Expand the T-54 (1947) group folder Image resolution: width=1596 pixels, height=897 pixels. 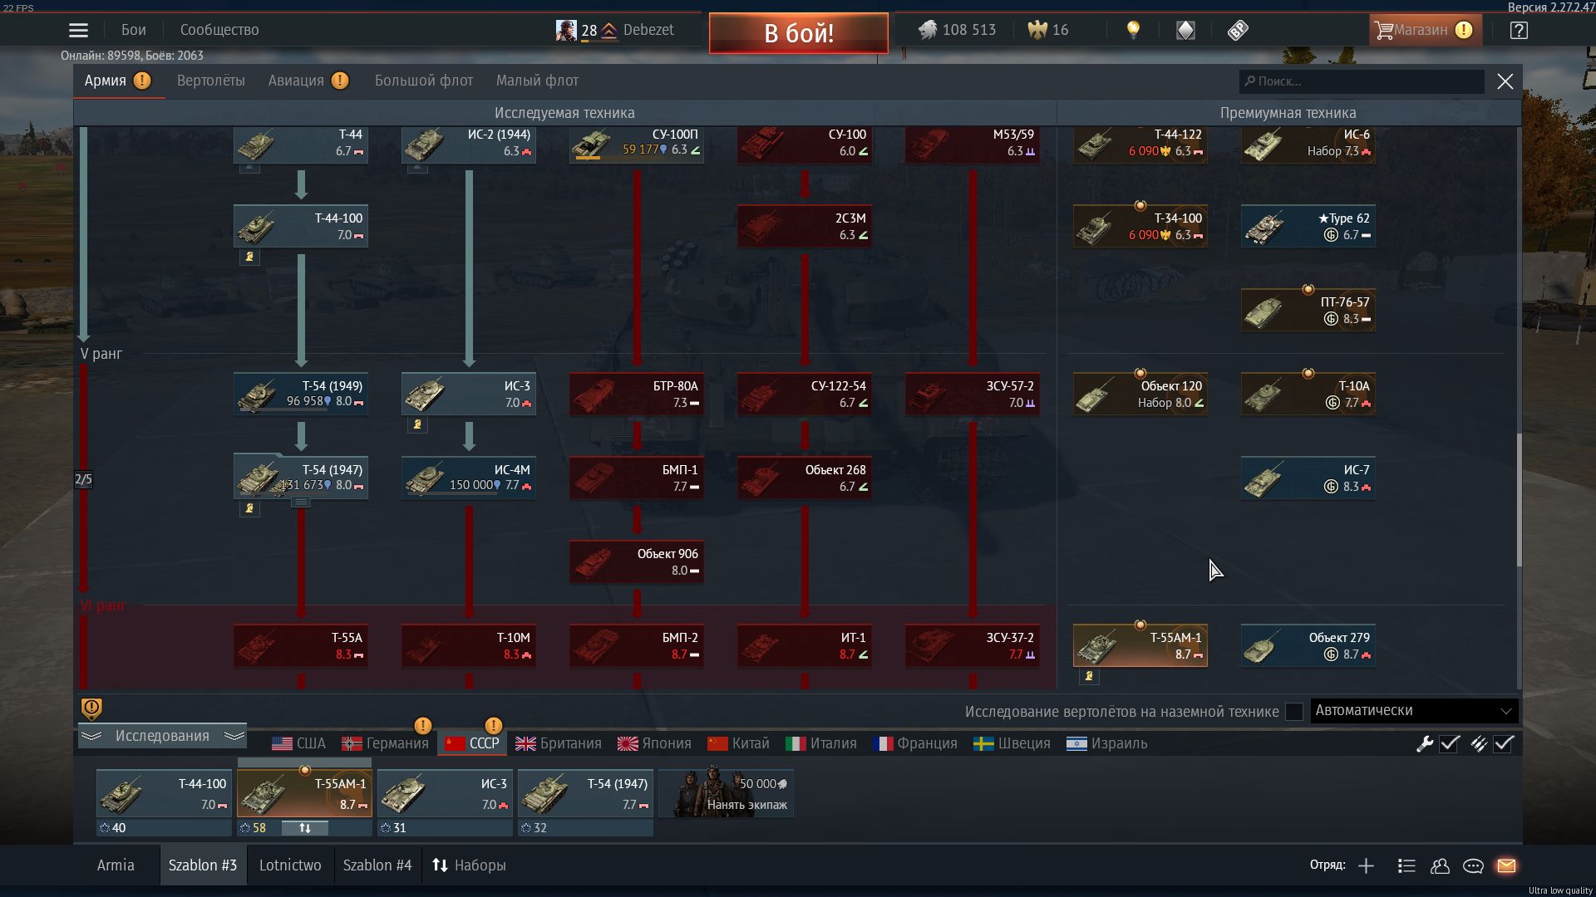click(x=301, y=502)
